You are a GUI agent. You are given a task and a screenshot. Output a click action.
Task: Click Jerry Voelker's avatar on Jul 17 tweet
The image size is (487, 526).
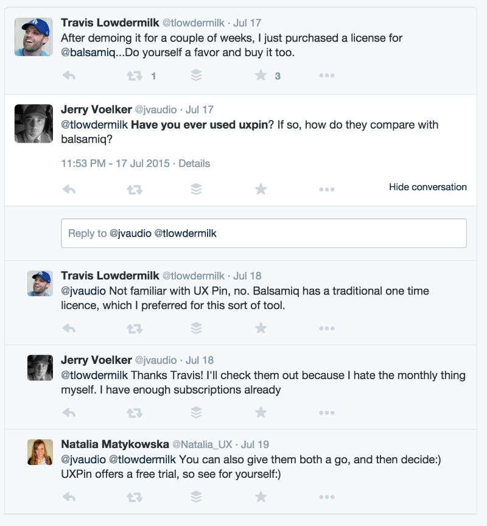tap(33, 124)
